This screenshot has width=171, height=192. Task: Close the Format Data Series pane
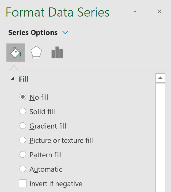159,11
